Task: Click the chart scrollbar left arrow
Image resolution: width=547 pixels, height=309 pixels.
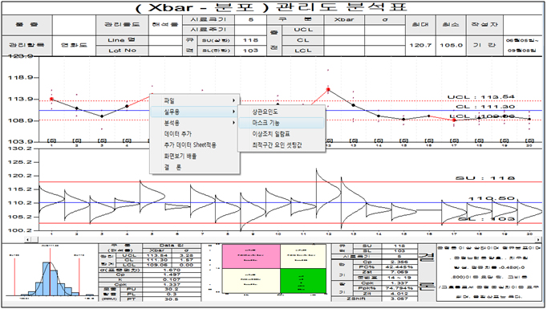Action: pos(27,239)
